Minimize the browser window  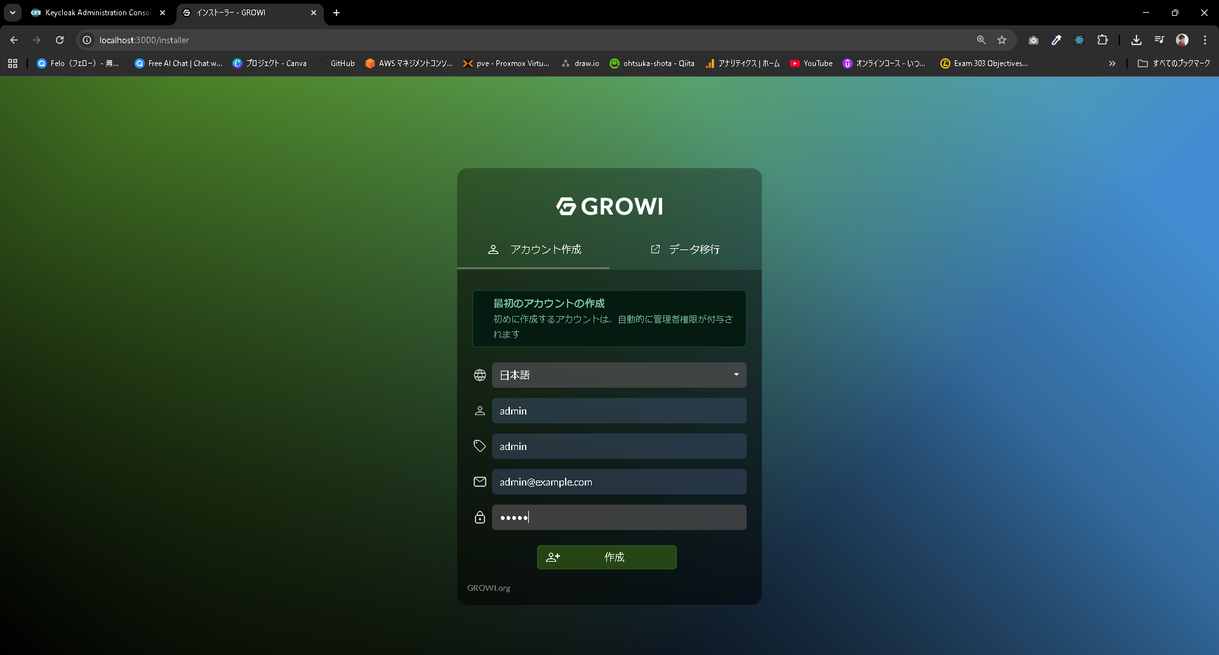1146,13
